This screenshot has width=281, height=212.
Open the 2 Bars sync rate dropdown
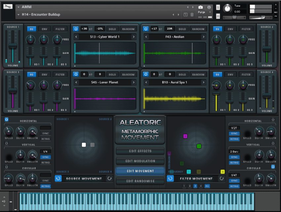click(234, 151)
